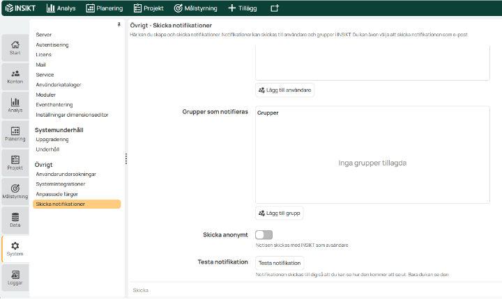Click the Lägg till användare button

(x=285, y=90)
